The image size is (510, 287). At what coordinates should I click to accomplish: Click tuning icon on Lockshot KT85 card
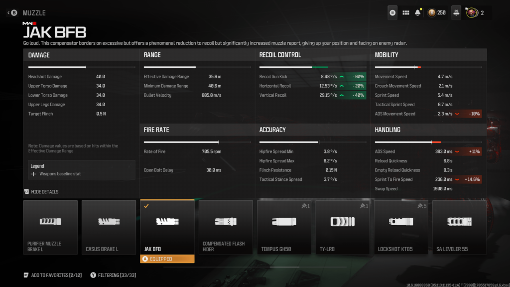422,206
